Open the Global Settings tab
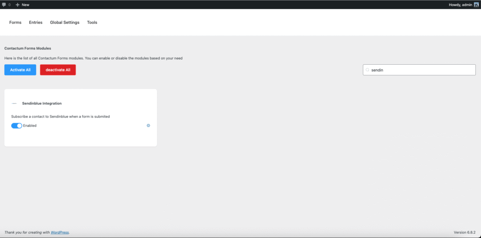The height and width of the screenshot is (238, 481). click(x=65, y=23)
